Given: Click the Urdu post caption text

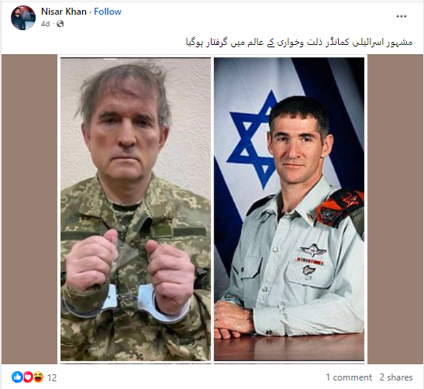Looking at the screenshot, I should coord(299,43).
